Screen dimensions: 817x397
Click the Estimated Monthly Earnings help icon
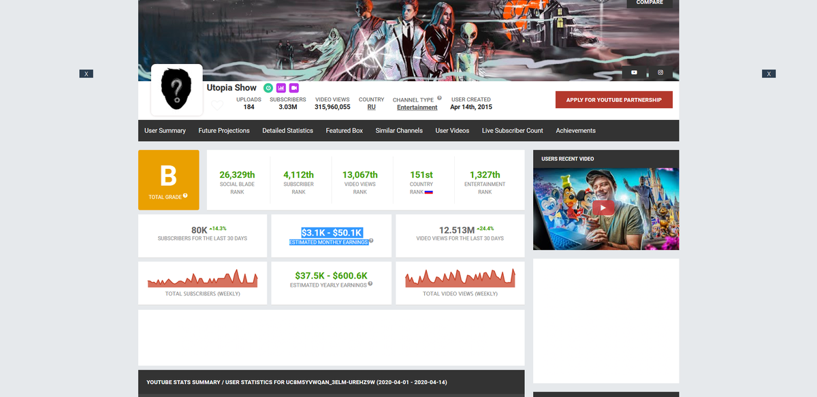point(371,240)
